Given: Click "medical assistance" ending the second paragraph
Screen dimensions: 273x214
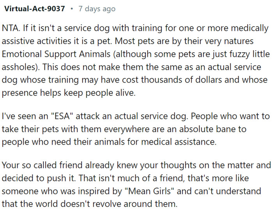Looking at the screenshot, I should [x=181, y=142].
